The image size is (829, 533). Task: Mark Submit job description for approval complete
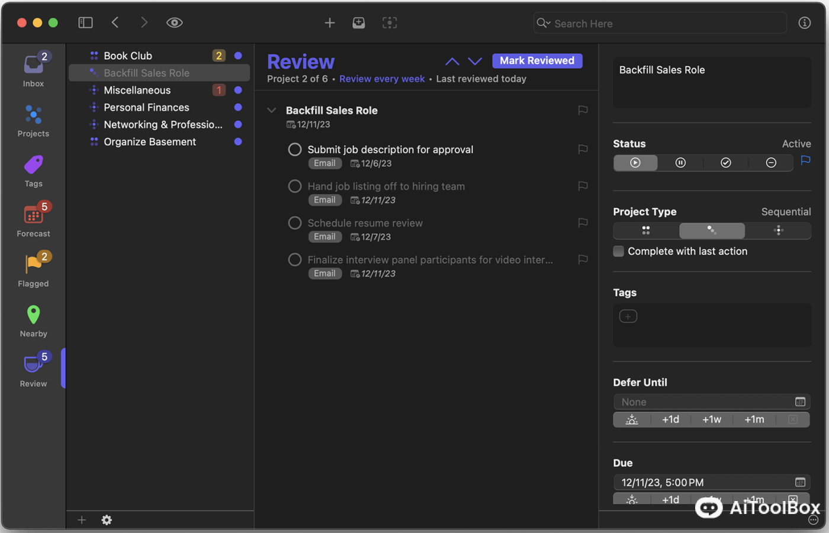coord(295,149)
